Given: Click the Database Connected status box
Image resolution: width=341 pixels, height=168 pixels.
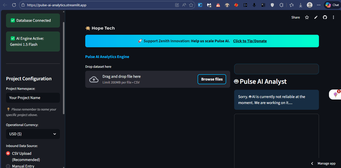Looking at the screenshot, I should pyautogui.click(x=33, y=20).
